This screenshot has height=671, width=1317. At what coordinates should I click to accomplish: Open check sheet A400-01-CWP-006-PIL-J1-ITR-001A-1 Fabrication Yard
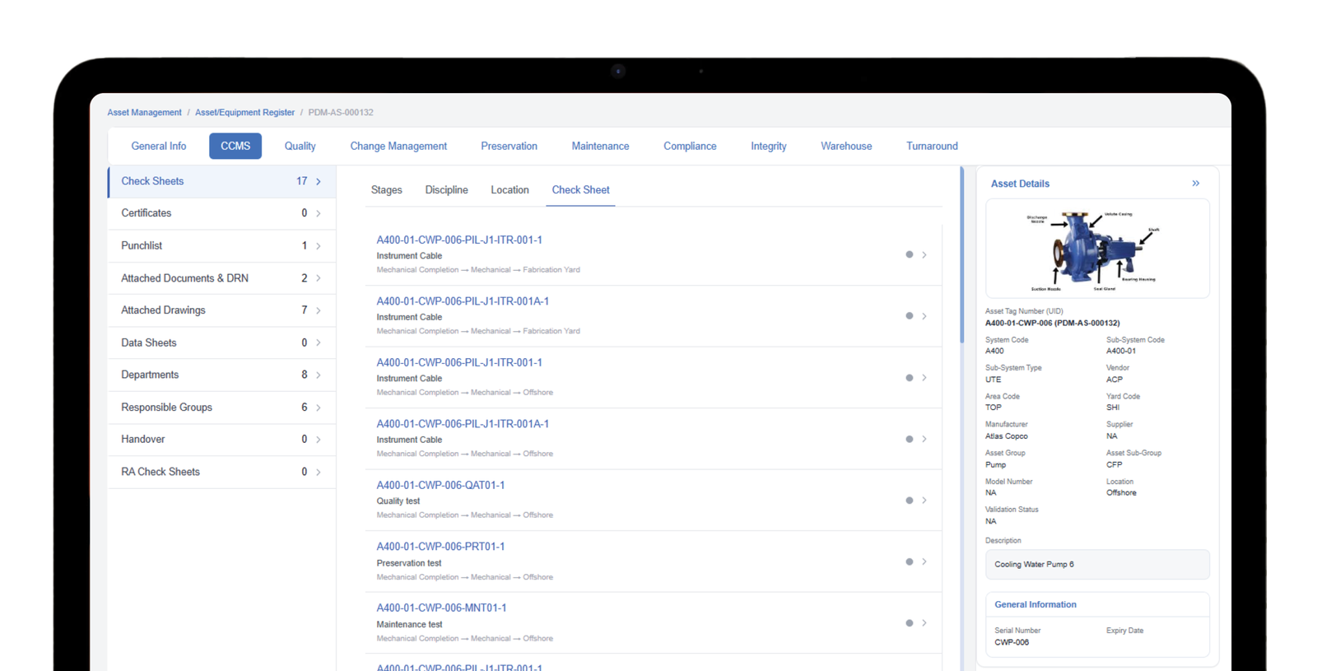click(463, 301)
